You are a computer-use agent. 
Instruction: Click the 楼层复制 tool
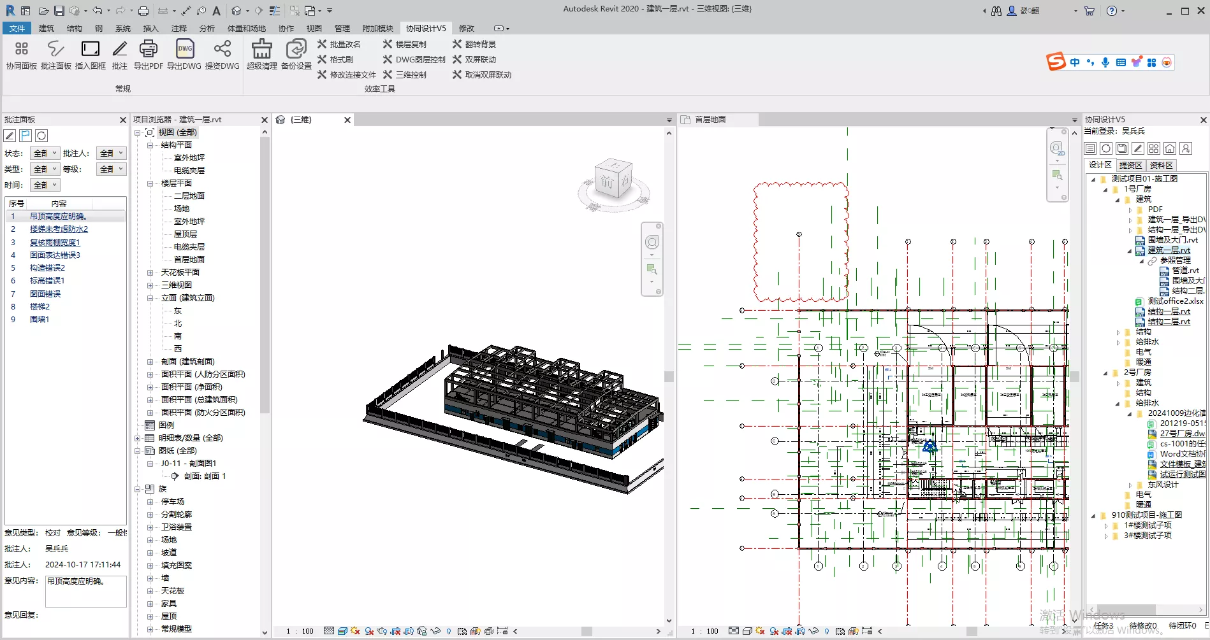click(405, 44)
